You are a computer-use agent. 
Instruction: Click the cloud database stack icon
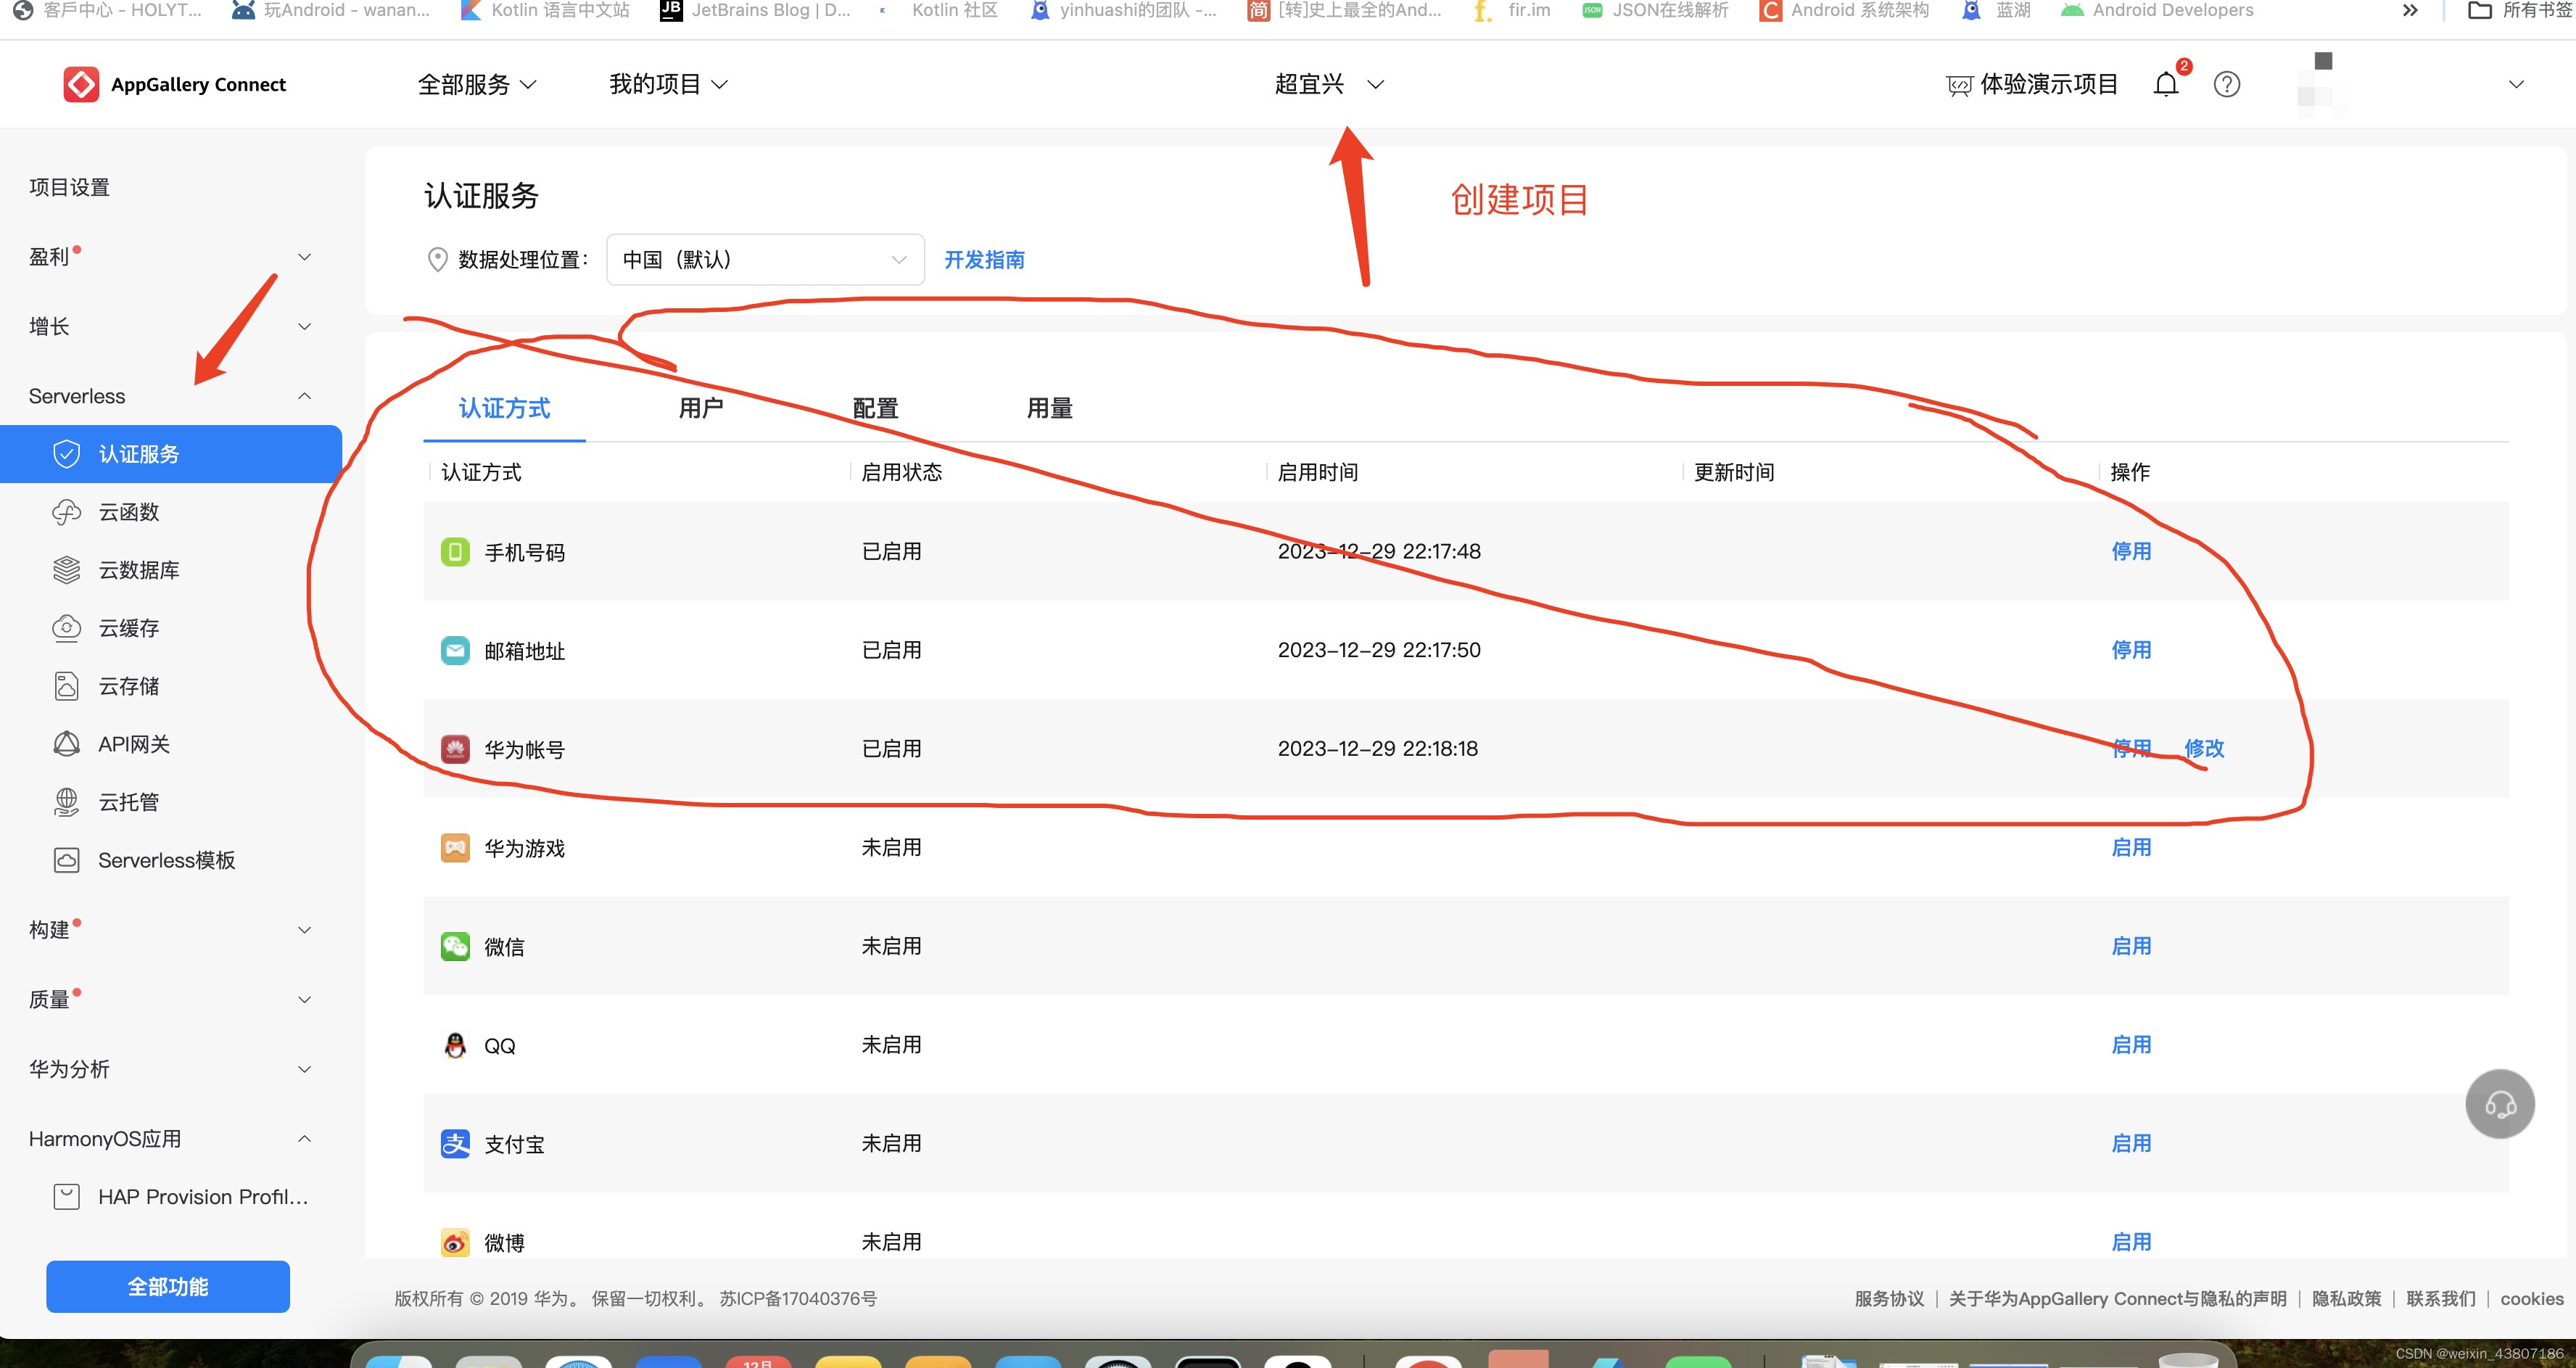click(66, 570)
